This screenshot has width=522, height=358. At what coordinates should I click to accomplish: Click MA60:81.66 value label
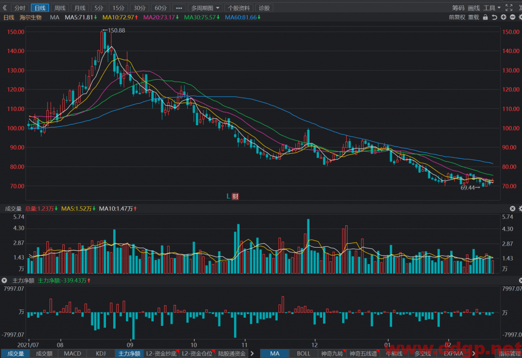coord(243,17)
